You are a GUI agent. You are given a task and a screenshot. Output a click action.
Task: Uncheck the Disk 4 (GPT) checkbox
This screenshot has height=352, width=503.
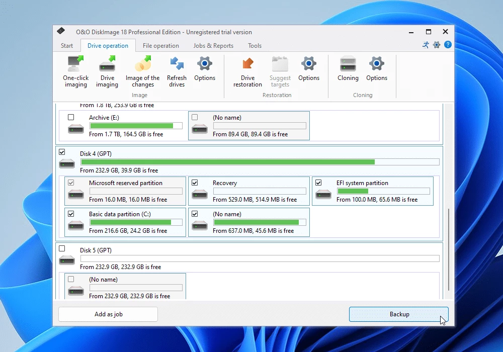pos(62,152)
